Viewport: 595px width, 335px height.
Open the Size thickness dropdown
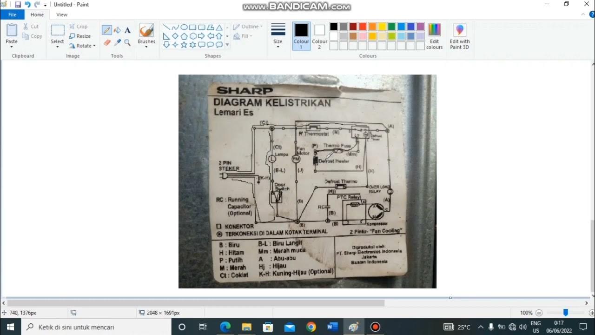[x=278, y=36]
